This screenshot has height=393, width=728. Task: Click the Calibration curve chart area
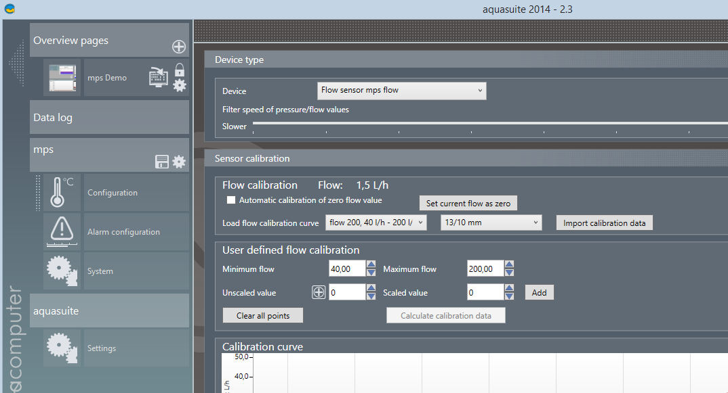point(490,373)
